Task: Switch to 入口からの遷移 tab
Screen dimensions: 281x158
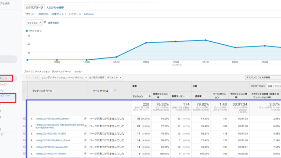Action: click(55, 7)
